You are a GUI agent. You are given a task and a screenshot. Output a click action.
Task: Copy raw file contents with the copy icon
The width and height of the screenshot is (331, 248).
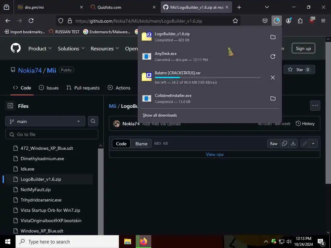click(284, 143)
